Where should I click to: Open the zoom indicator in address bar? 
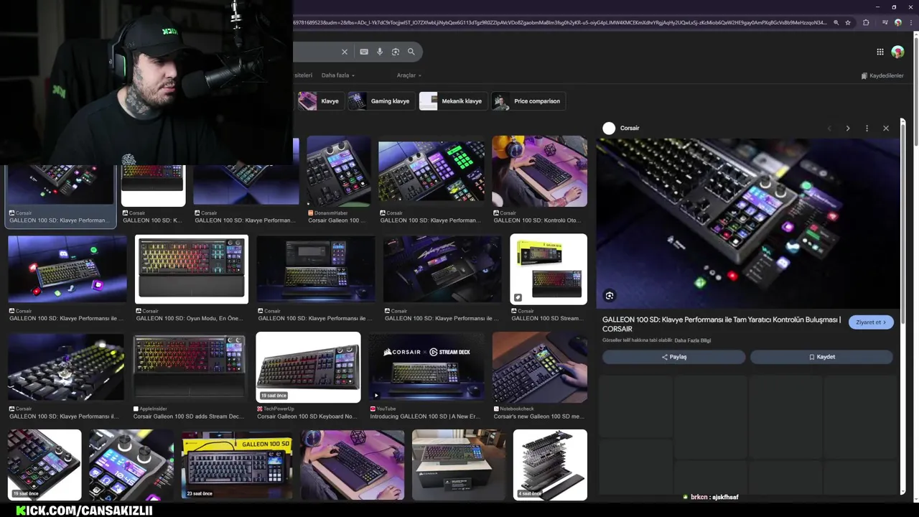click(x=836, y=23)
